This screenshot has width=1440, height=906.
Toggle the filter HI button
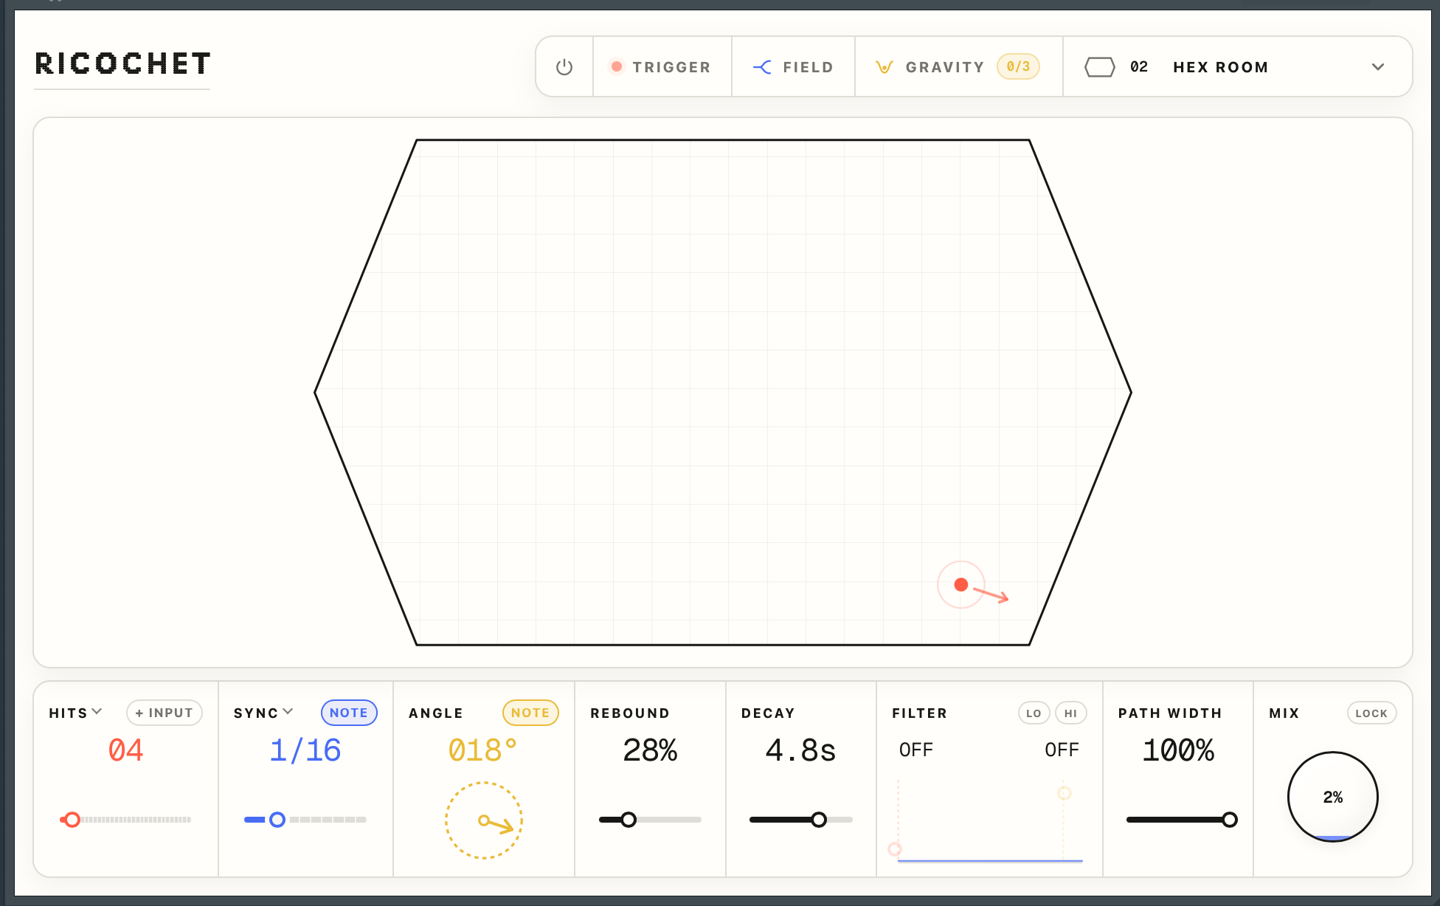click(x=1070, y=713)
